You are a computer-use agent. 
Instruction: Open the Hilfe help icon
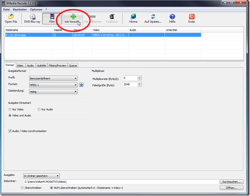[172, 18]
